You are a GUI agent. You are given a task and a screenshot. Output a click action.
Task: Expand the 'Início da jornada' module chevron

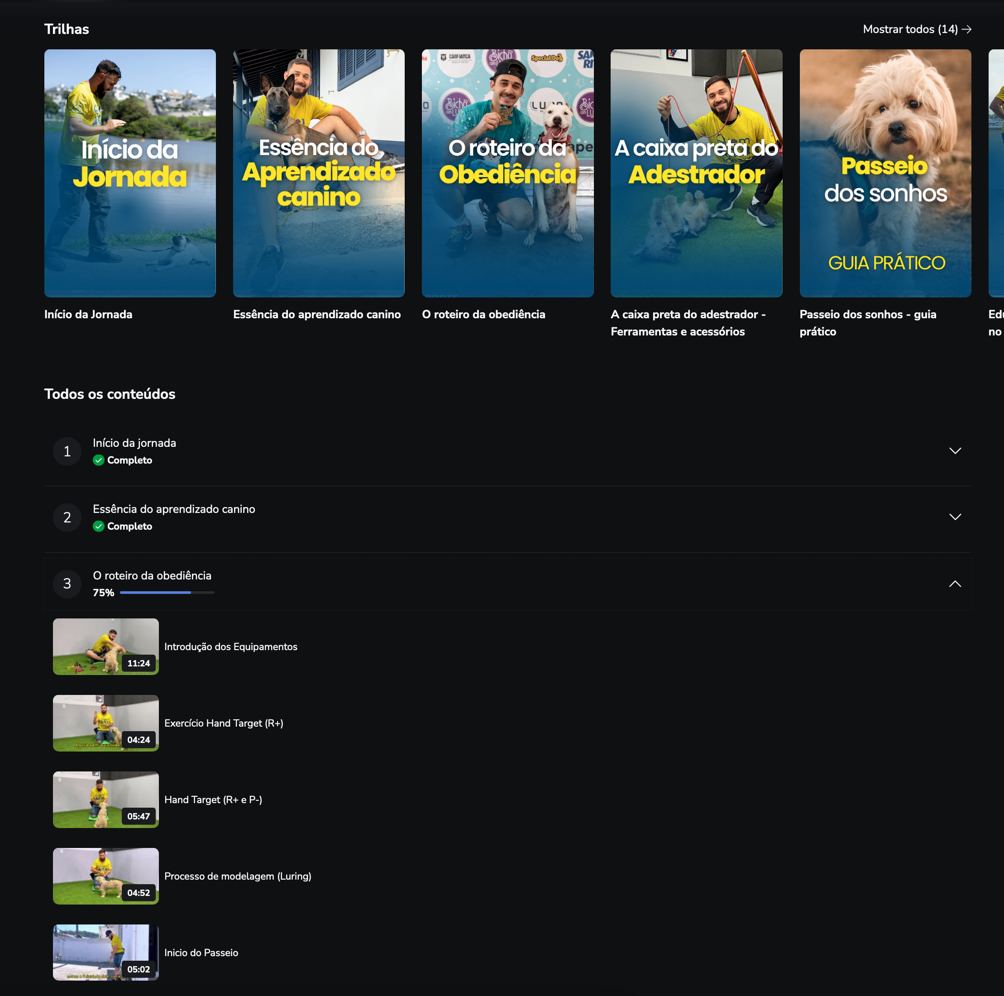[x=955, y=451]
